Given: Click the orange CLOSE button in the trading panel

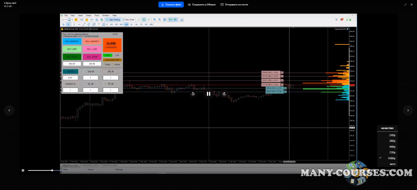Looking at the screenshot, I should (x=112, y=45).
